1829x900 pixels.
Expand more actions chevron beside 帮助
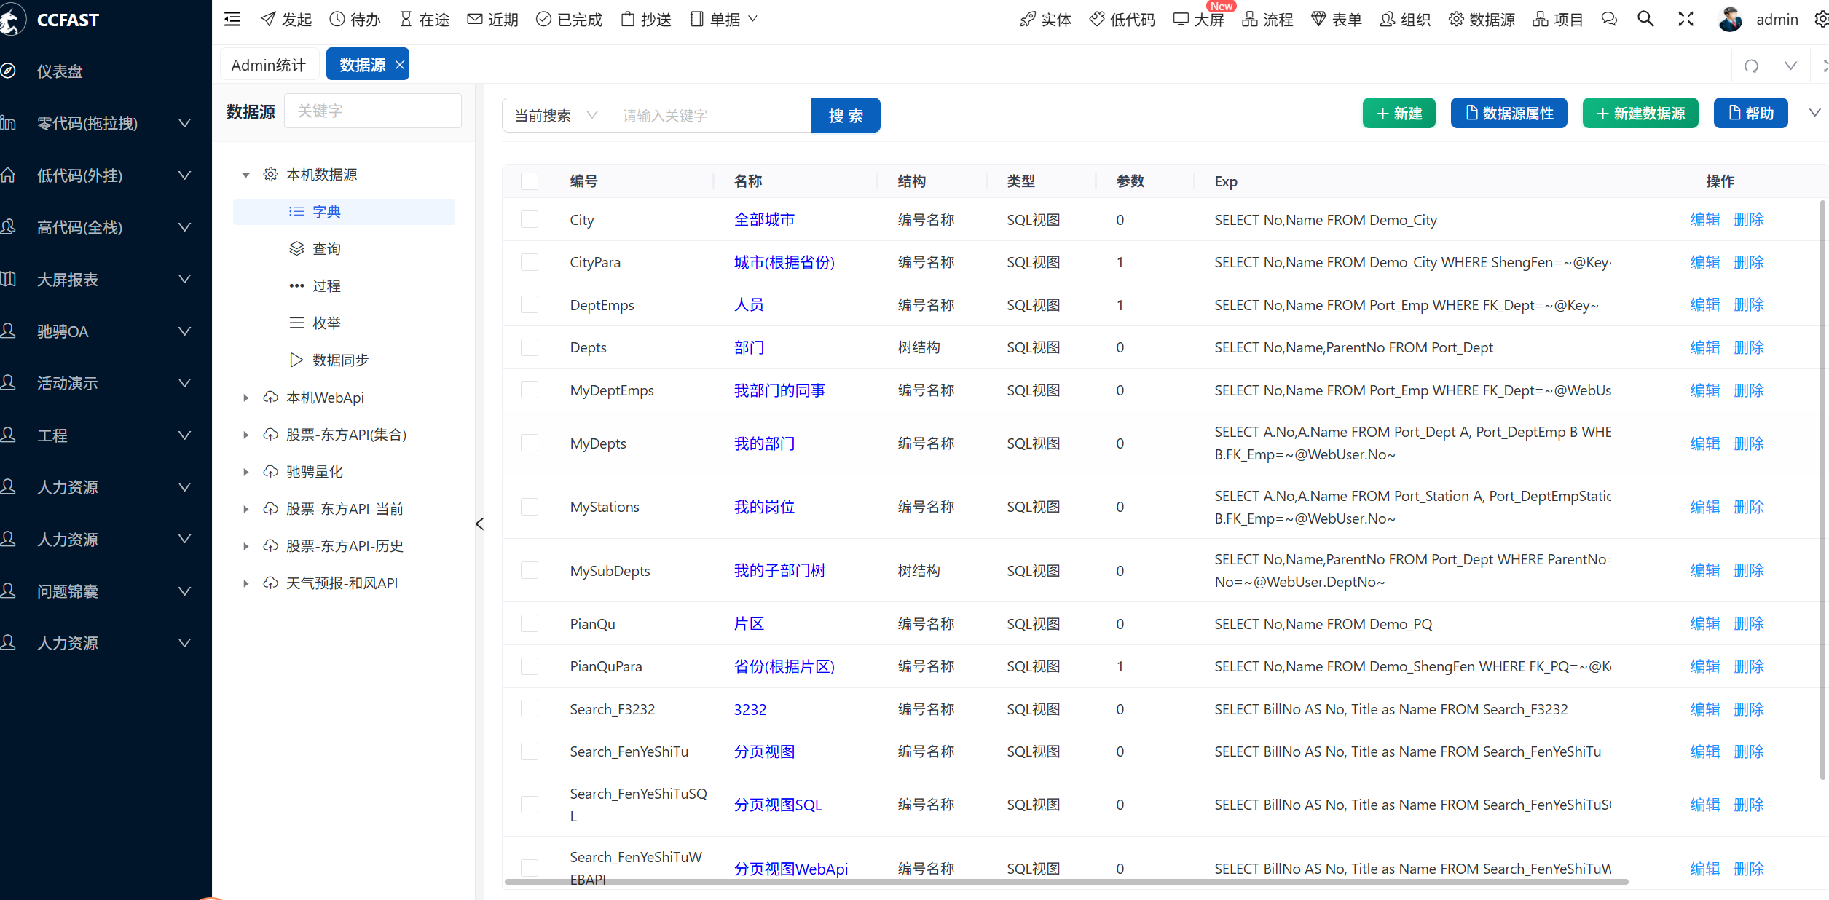(x=1814, y=113)
